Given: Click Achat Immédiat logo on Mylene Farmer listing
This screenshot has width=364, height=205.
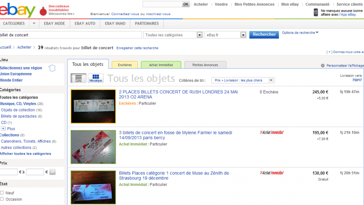Looking at the screenshot, I should pyautogui.click(x=272, y=132).
